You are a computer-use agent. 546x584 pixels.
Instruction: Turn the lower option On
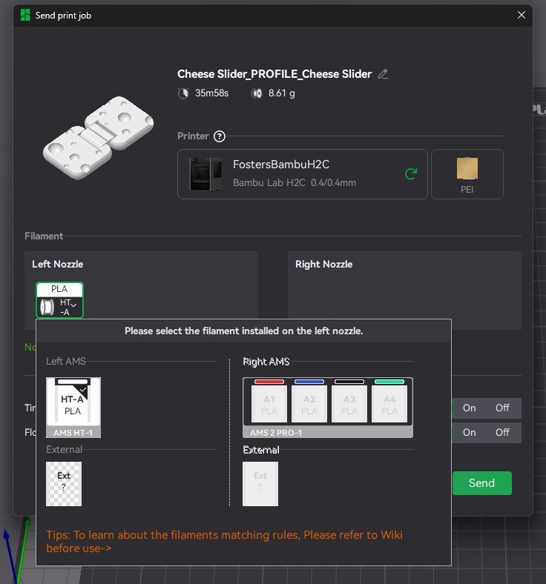click(470, 433)
